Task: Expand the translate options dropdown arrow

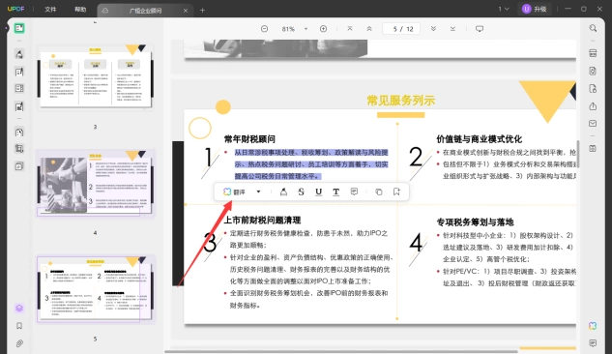Action: [x=258, y=192]
